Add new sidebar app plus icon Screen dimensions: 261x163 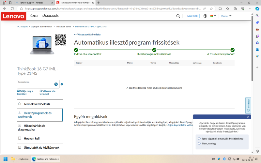click(257, 67)
